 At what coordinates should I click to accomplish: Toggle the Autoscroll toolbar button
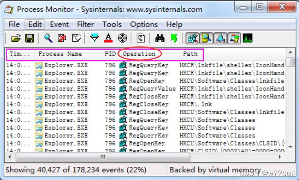click(62, 38)
